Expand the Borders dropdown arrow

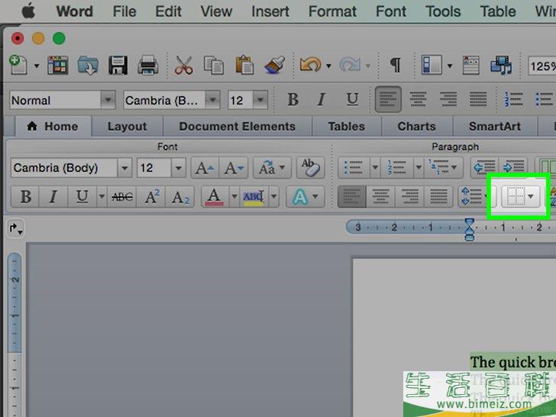(x=531, y=196)
